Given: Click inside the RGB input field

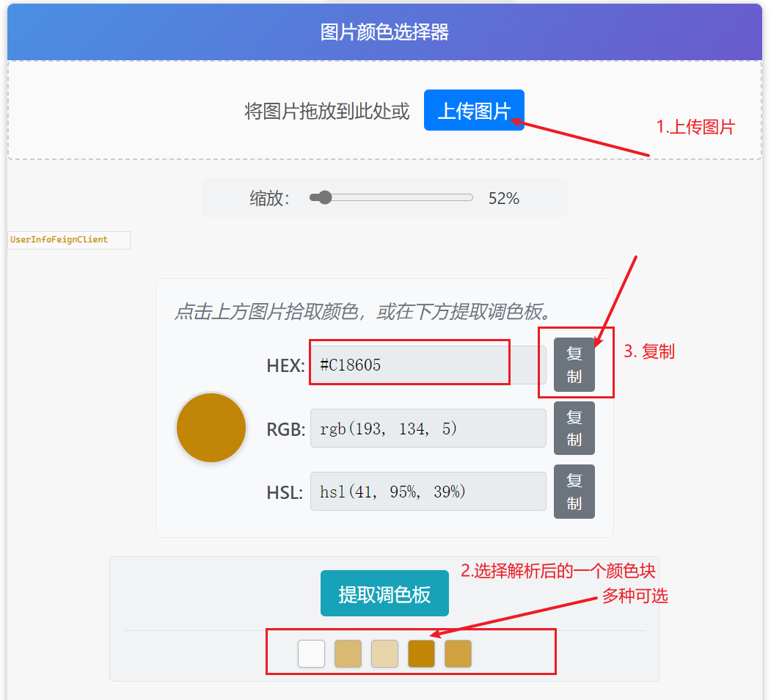Looking at the screenshot, I should point(428,428).
